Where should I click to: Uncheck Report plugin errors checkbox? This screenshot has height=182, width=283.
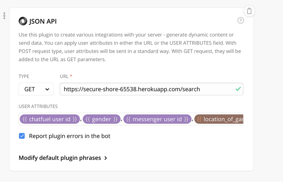(x=22, y=136)
